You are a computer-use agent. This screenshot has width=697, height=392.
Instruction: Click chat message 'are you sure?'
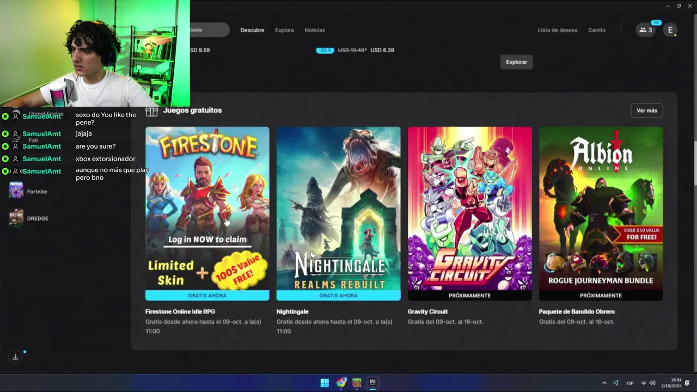[96, 146]
